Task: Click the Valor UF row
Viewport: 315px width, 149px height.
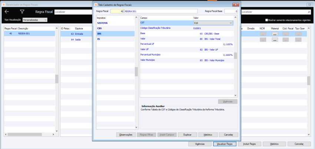Action: 187,50
